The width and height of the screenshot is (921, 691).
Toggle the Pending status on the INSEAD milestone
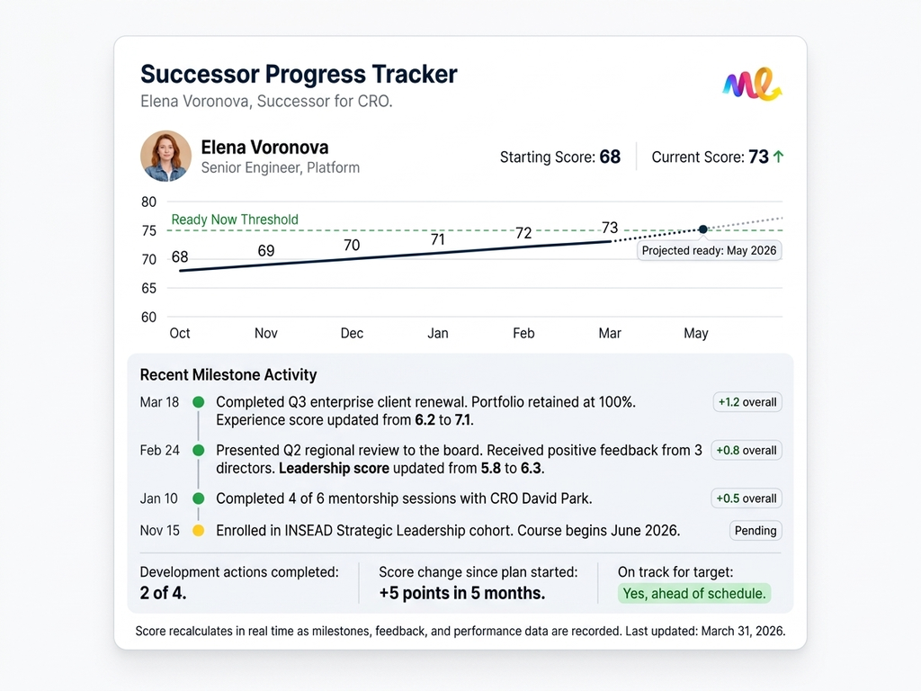755,531
